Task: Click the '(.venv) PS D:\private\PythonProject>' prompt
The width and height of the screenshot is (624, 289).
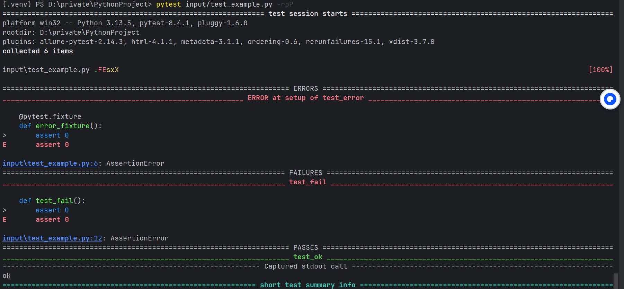Action: 77,5
